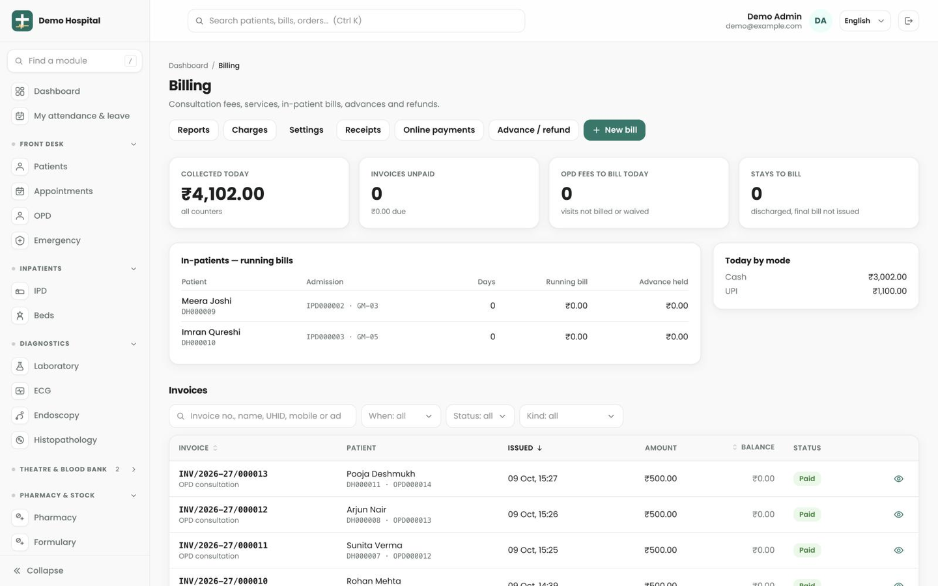938x586 pixels.
Task: View invoice INV/2026-27/000011 with eye icon
Action: click(x=898, y=550)
